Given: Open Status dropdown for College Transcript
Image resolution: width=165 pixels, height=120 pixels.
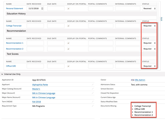Looking at the screenshot, I should [149, 26].
